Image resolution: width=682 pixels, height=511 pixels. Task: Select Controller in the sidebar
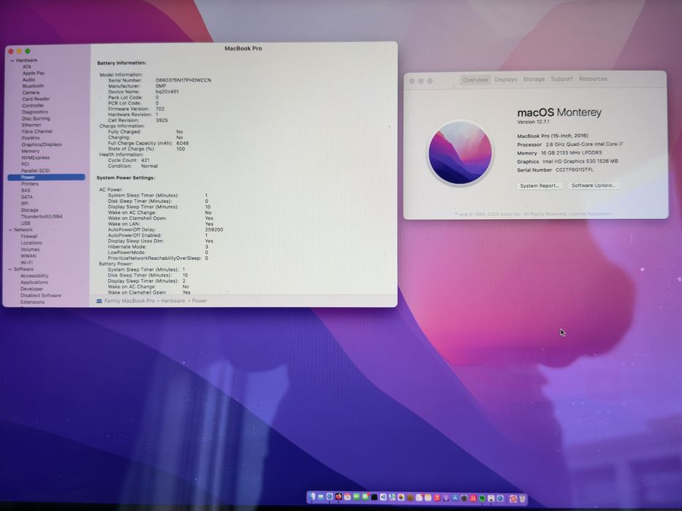[x=33, y=106]
